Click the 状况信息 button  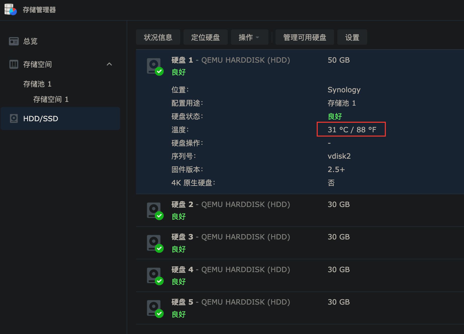coord(158,37)
